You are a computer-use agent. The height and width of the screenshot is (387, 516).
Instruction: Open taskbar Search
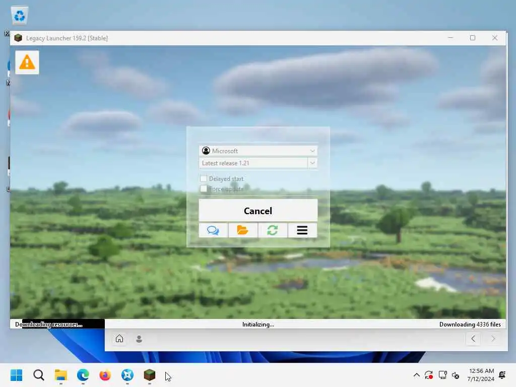point(38,375)
